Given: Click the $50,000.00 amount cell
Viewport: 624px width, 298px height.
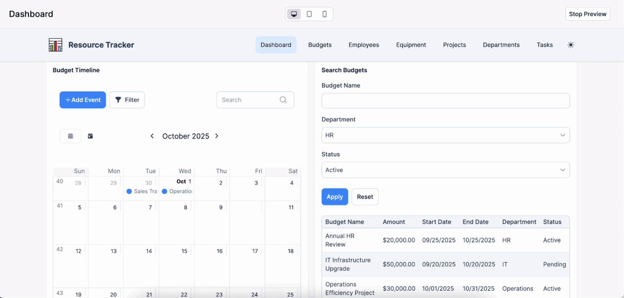Looking at the screenshot, I should point(399,264).
